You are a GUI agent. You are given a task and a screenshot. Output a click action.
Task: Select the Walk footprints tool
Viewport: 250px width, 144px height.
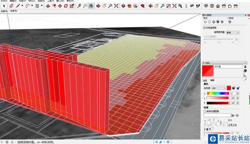(198, 6)
